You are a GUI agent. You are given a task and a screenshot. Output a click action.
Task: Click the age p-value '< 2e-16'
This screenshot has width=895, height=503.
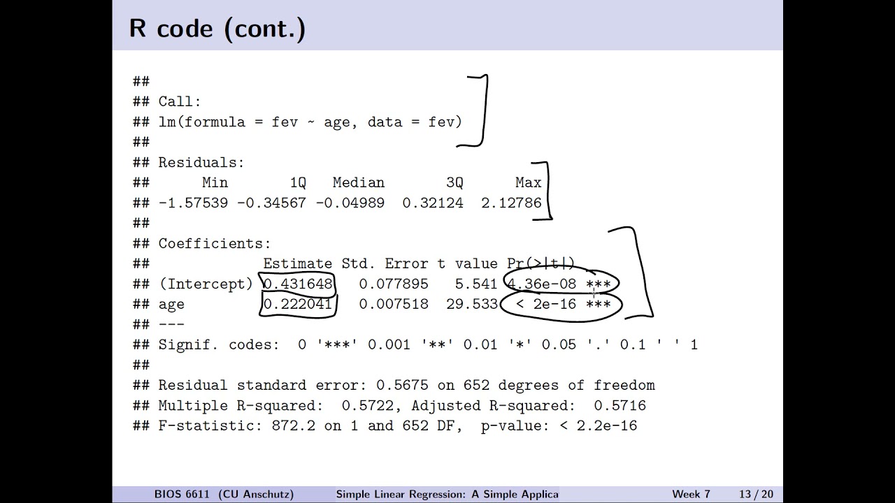point(546,305)
